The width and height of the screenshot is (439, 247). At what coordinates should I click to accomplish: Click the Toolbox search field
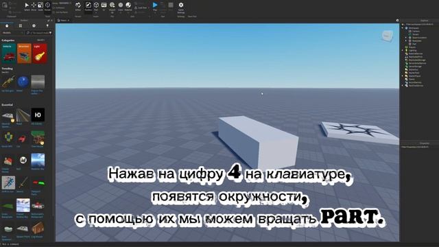39,33
